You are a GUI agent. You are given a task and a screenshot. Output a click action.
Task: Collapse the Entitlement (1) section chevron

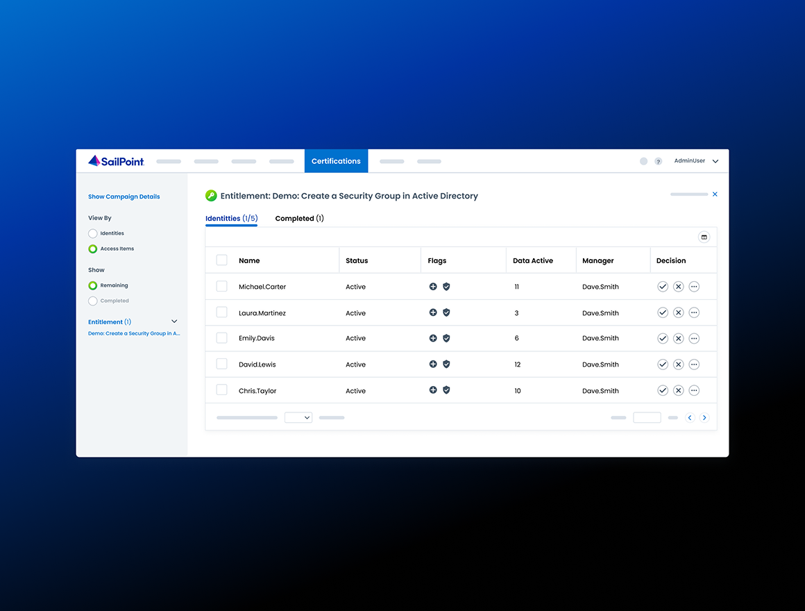point(174,321)
